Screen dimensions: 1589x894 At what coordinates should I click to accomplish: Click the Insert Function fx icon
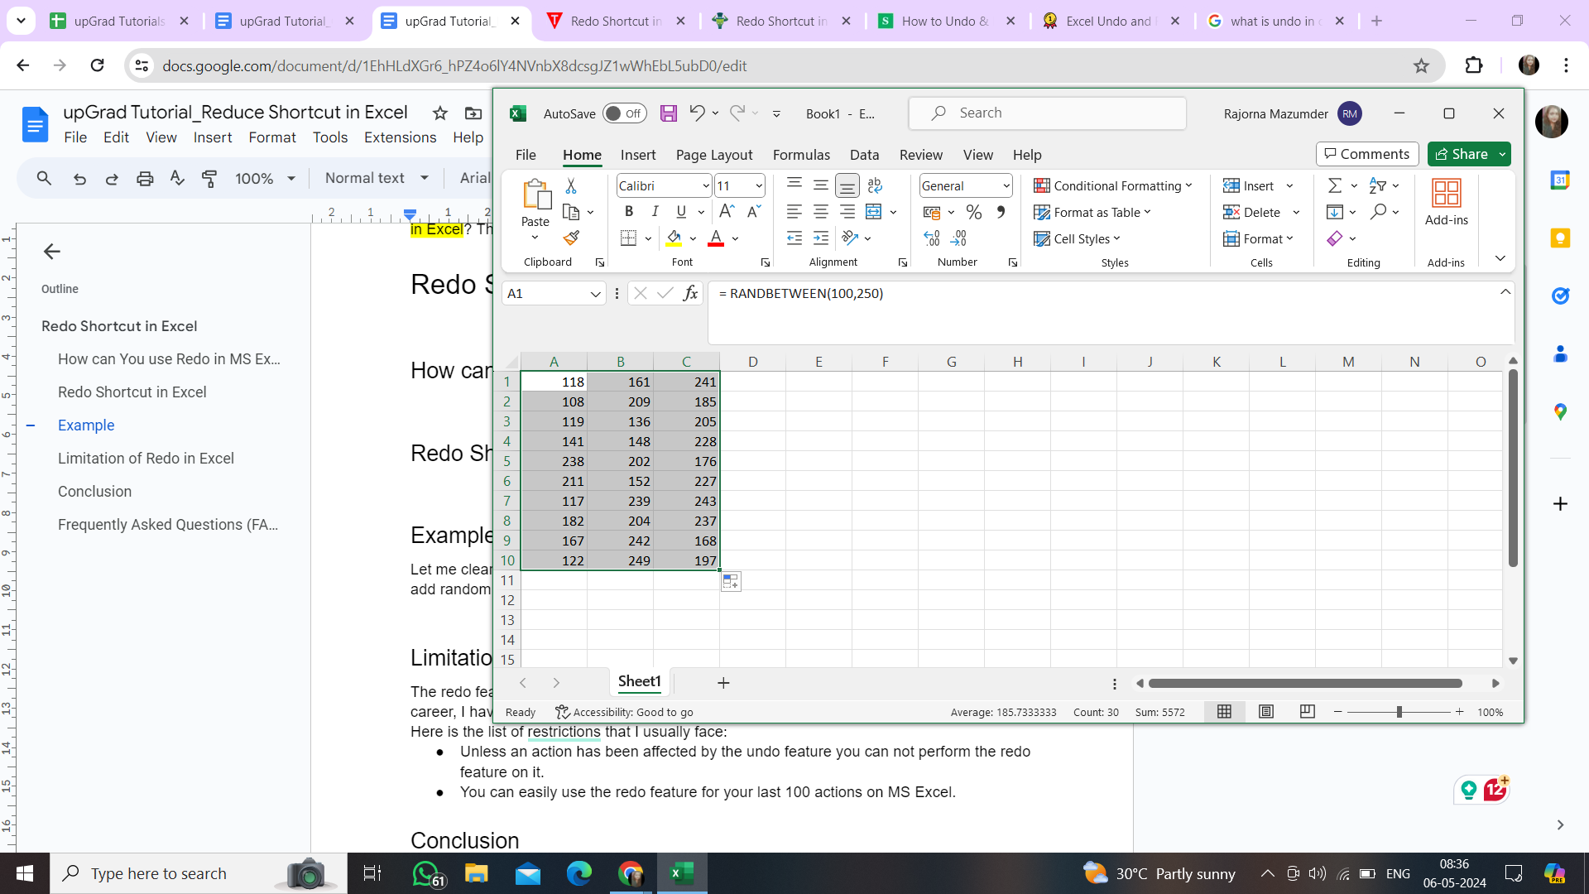coord(690,293)
